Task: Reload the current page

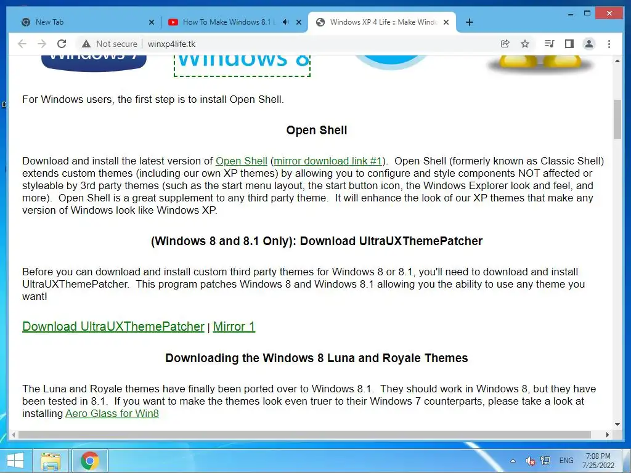Action: [62, 44]
